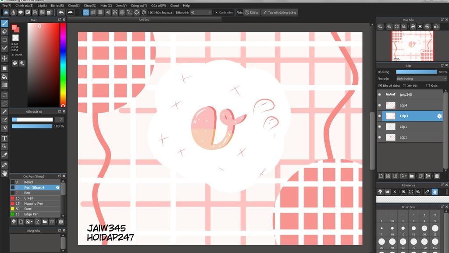Select the Mapping Pen brush

(x=35, y=204)
